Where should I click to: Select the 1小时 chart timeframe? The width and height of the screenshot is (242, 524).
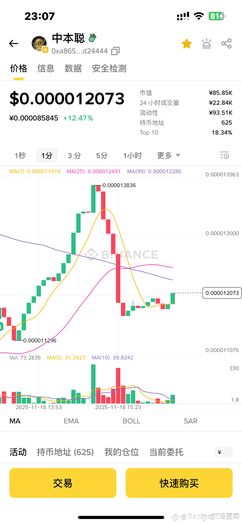click(132, 155)
